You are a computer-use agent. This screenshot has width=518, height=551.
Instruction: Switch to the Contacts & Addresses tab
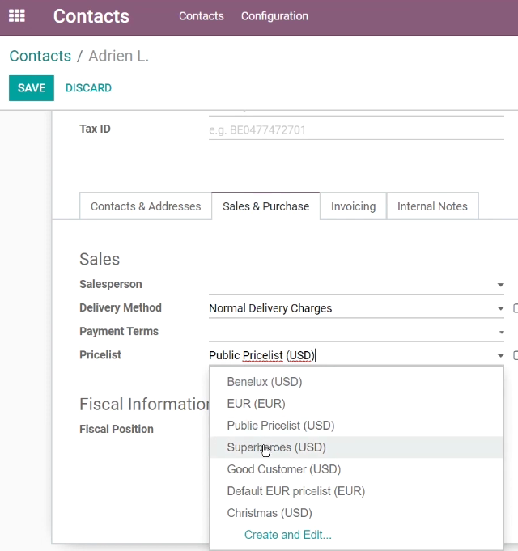(x=146, y=206)
